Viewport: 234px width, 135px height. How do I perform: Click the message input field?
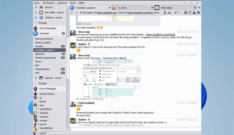[135, 129]
